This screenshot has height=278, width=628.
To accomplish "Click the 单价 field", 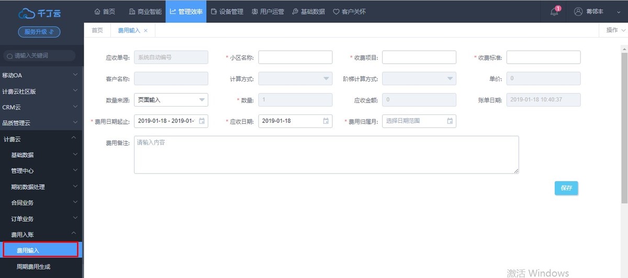I will (x=543, y=78).
